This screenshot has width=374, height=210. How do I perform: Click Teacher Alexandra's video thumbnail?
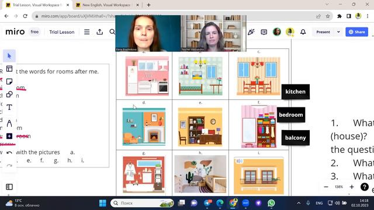click(x=213, y=33)
